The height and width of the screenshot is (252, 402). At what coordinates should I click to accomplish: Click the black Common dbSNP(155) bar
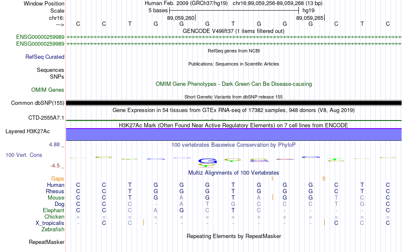[234, 103]
